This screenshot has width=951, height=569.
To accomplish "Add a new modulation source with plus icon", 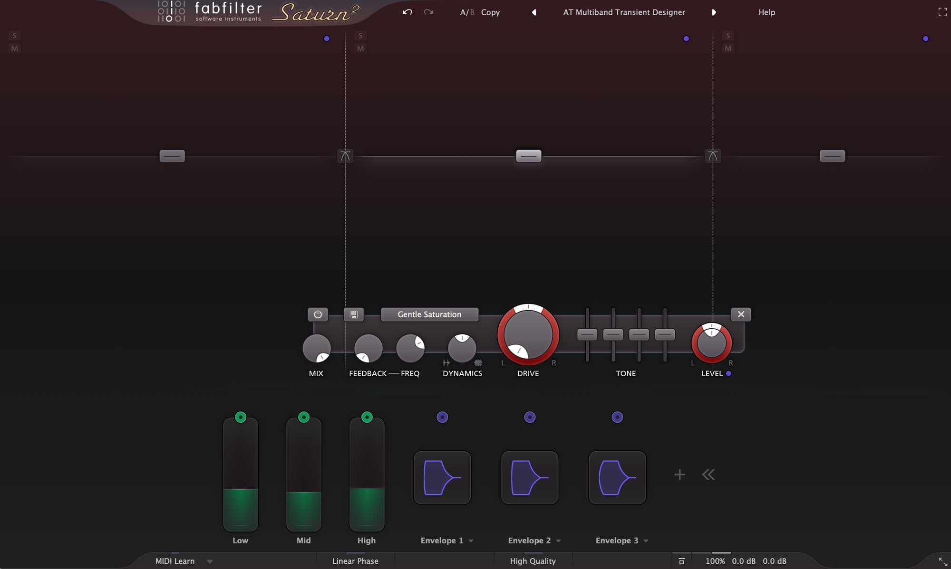I will pos(679,474).
